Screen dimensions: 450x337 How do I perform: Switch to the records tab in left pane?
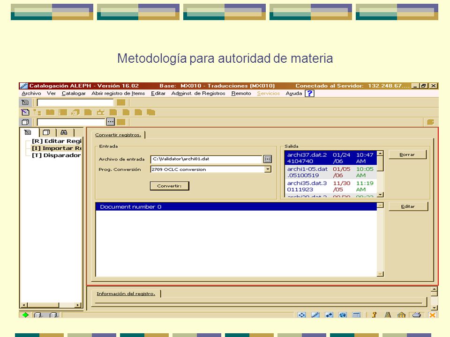tap(28, 132)
